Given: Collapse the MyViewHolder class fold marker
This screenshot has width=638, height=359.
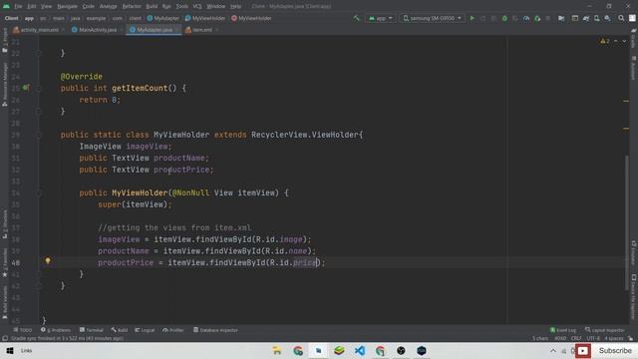Looking at the screenshot, I should 39,135.
